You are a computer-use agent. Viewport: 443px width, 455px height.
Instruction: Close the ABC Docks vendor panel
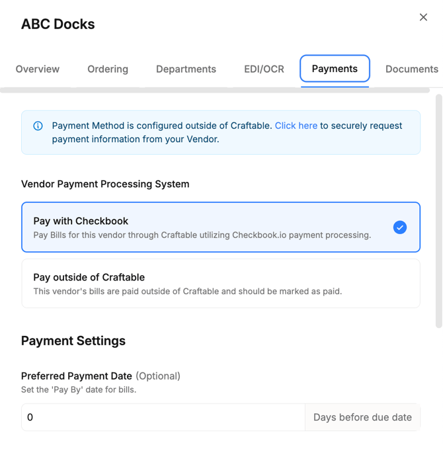tap(423, 17)
